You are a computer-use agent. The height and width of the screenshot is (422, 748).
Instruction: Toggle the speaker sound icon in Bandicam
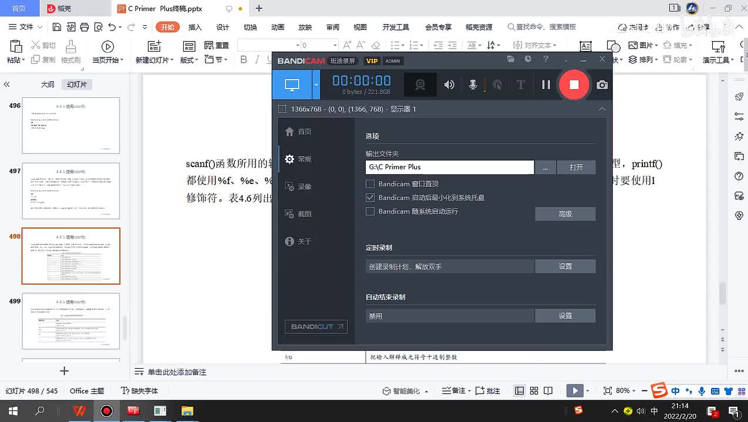[x=449, y=85]
